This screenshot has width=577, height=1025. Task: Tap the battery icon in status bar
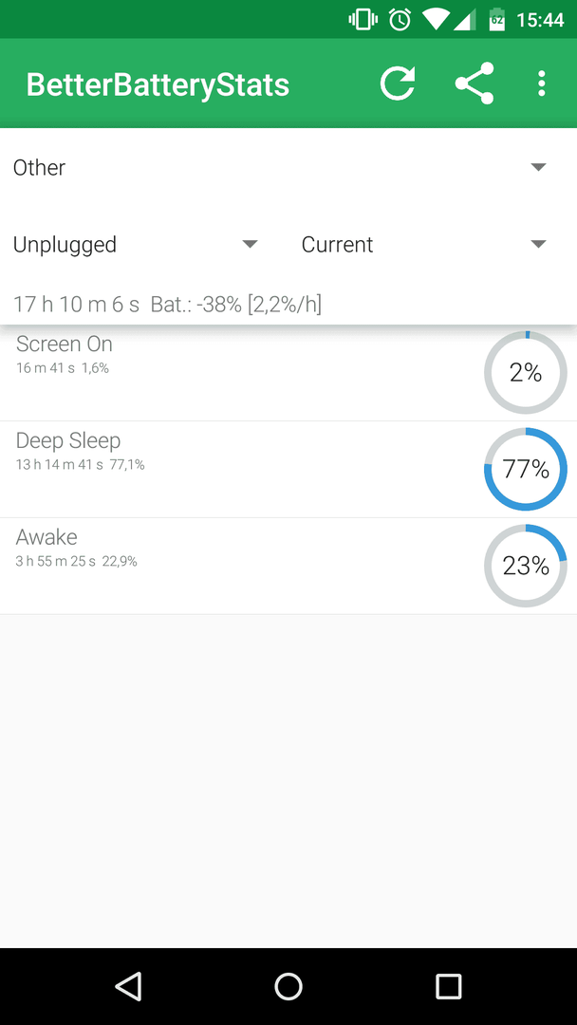(x=497, y=20)
